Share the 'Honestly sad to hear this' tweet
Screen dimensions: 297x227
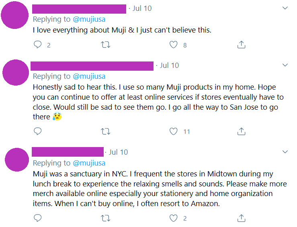(x=241, y=131)
